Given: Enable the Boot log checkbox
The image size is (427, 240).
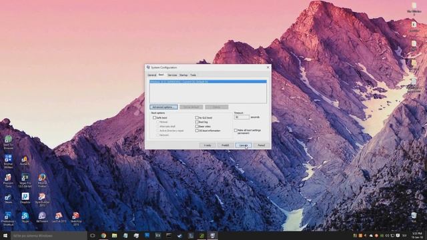Looking at the screenshot, I should [197, 122].
